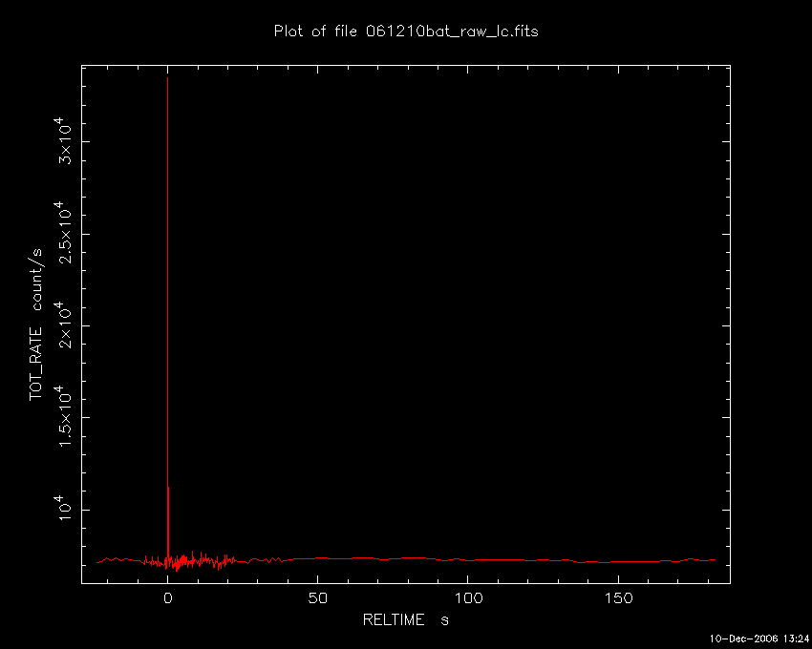Click the '10-Dec-2006 13:24' timestamp
Image resolution: width=812 pixels, height=649 pixels.
(759, 639)
